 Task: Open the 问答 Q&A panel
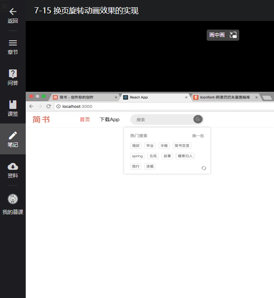(x=13, y=78)
